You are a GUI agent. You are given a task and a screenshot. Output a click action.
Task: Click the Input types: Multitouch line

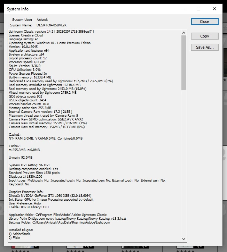pos(87,180)
